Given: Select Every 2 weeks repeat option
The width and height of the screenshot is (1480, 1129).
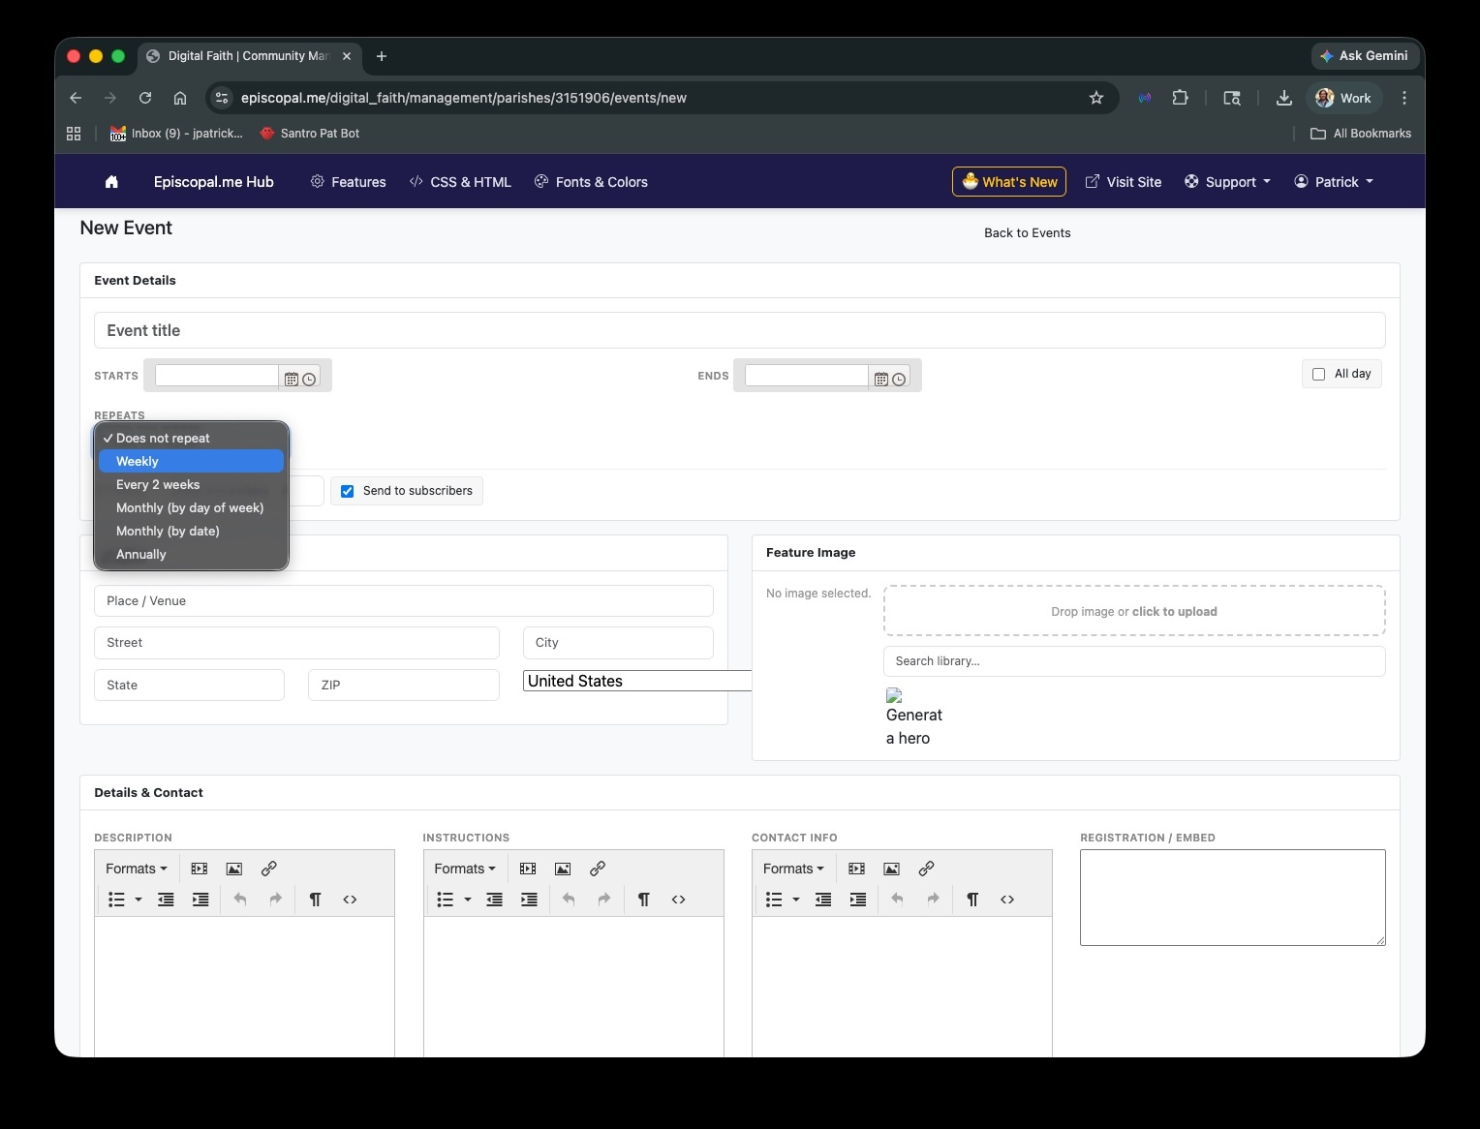Looking at the screenshot, I should pyautogui.click(x=191, y=485).
